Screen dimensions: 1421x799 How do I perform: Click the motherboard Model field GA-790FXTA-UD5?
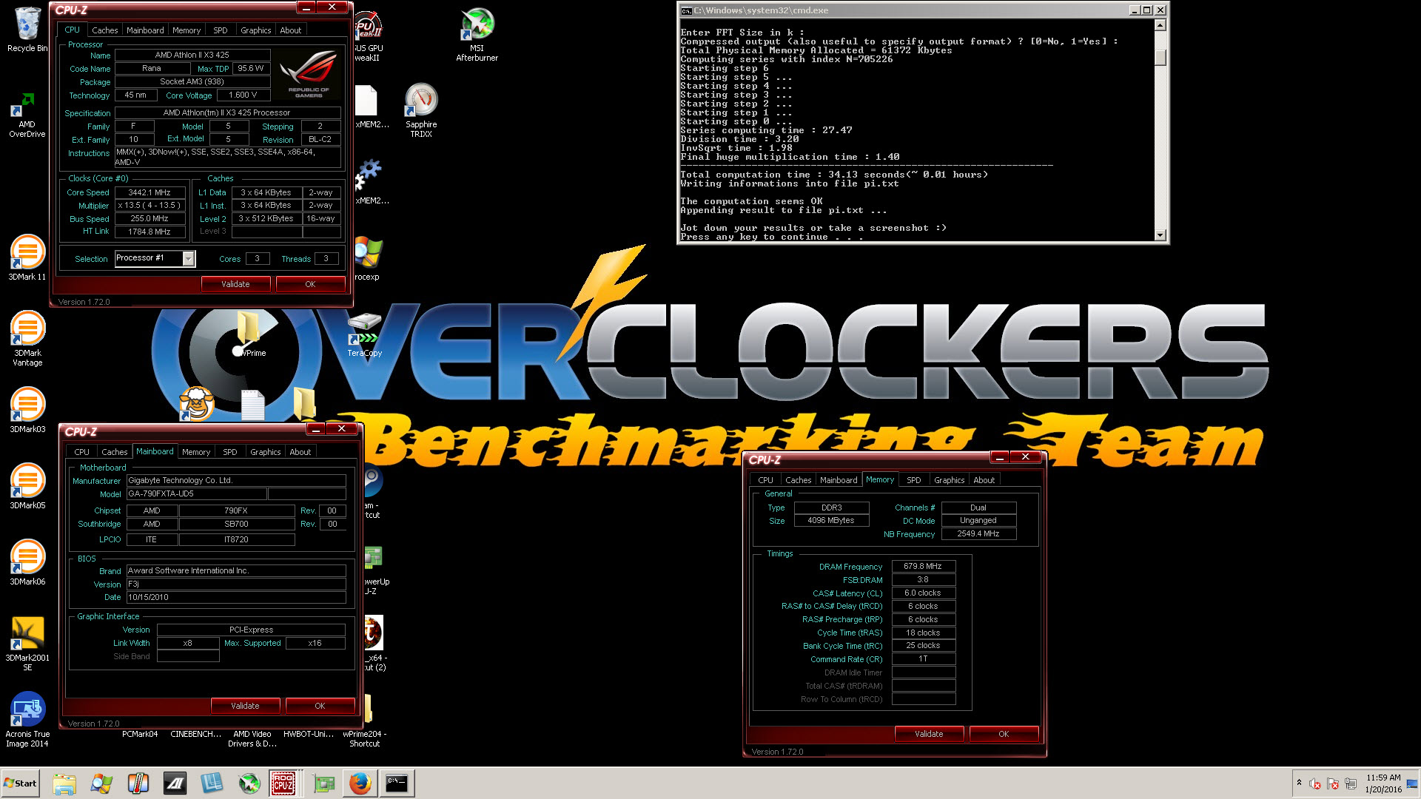(195, 494)
